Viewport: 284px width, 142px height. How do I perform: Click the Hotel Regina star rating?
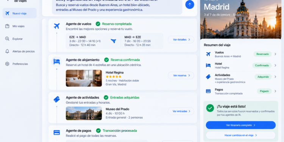coord(114,76)
